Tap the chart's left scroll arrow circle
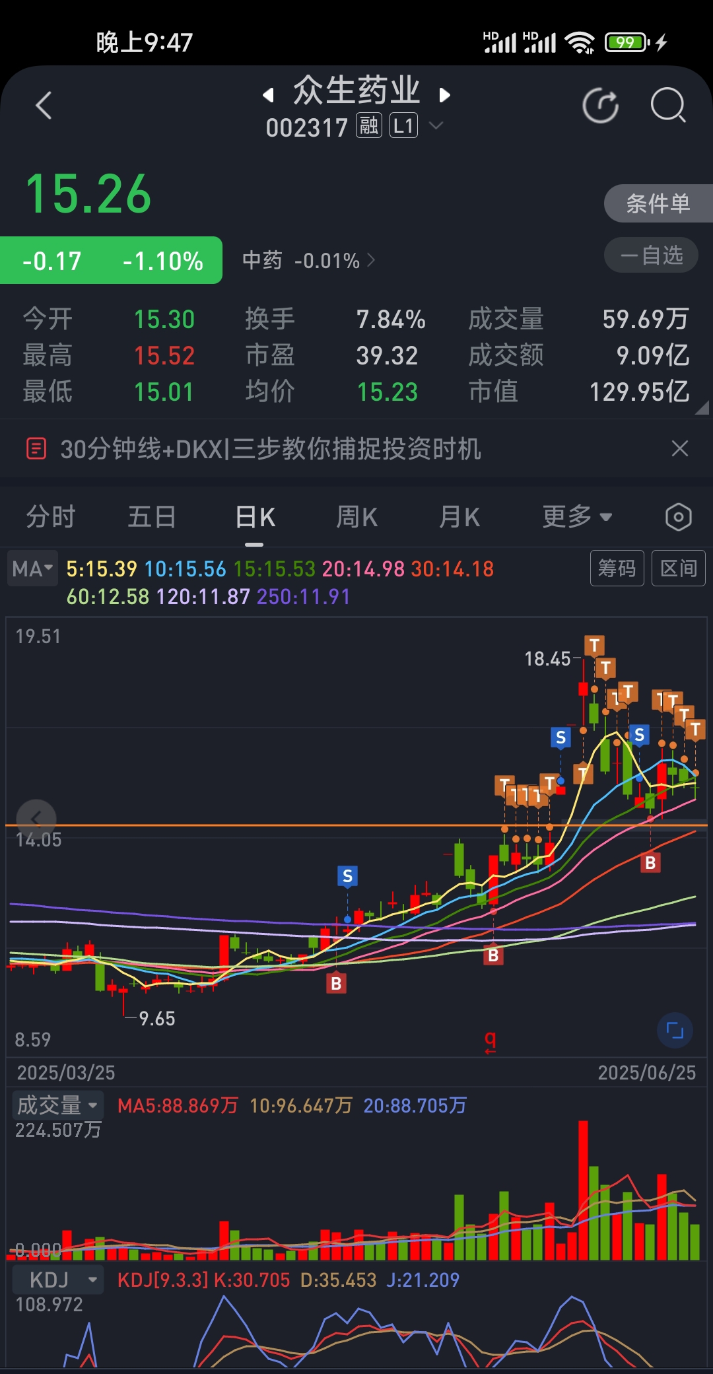 [x=36, y=819]
